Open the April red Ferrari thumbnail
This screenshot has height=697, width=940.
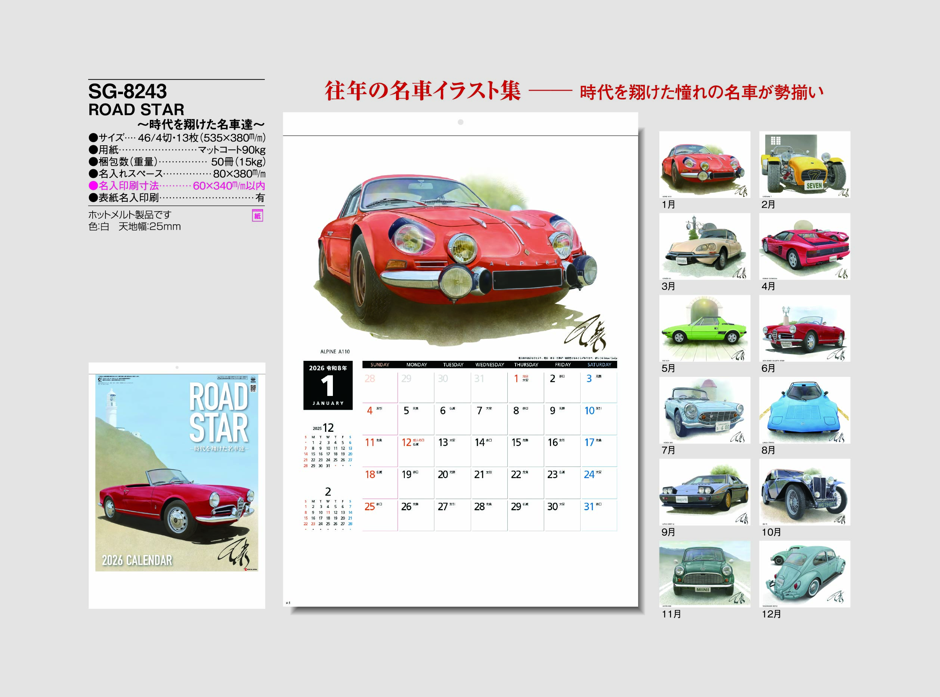[x=805, y=247]
